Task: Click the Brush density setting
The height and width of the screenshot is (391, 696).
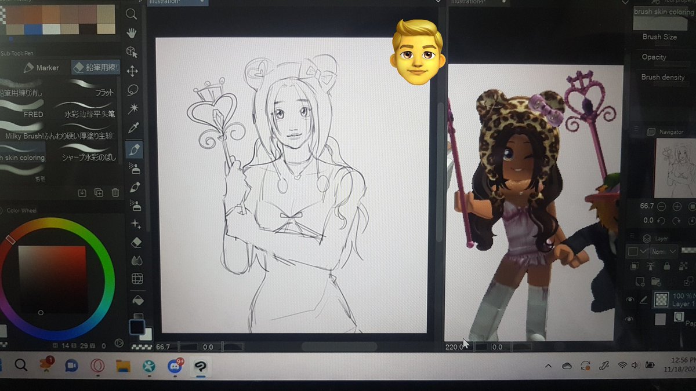Action: tap(663, 77)
